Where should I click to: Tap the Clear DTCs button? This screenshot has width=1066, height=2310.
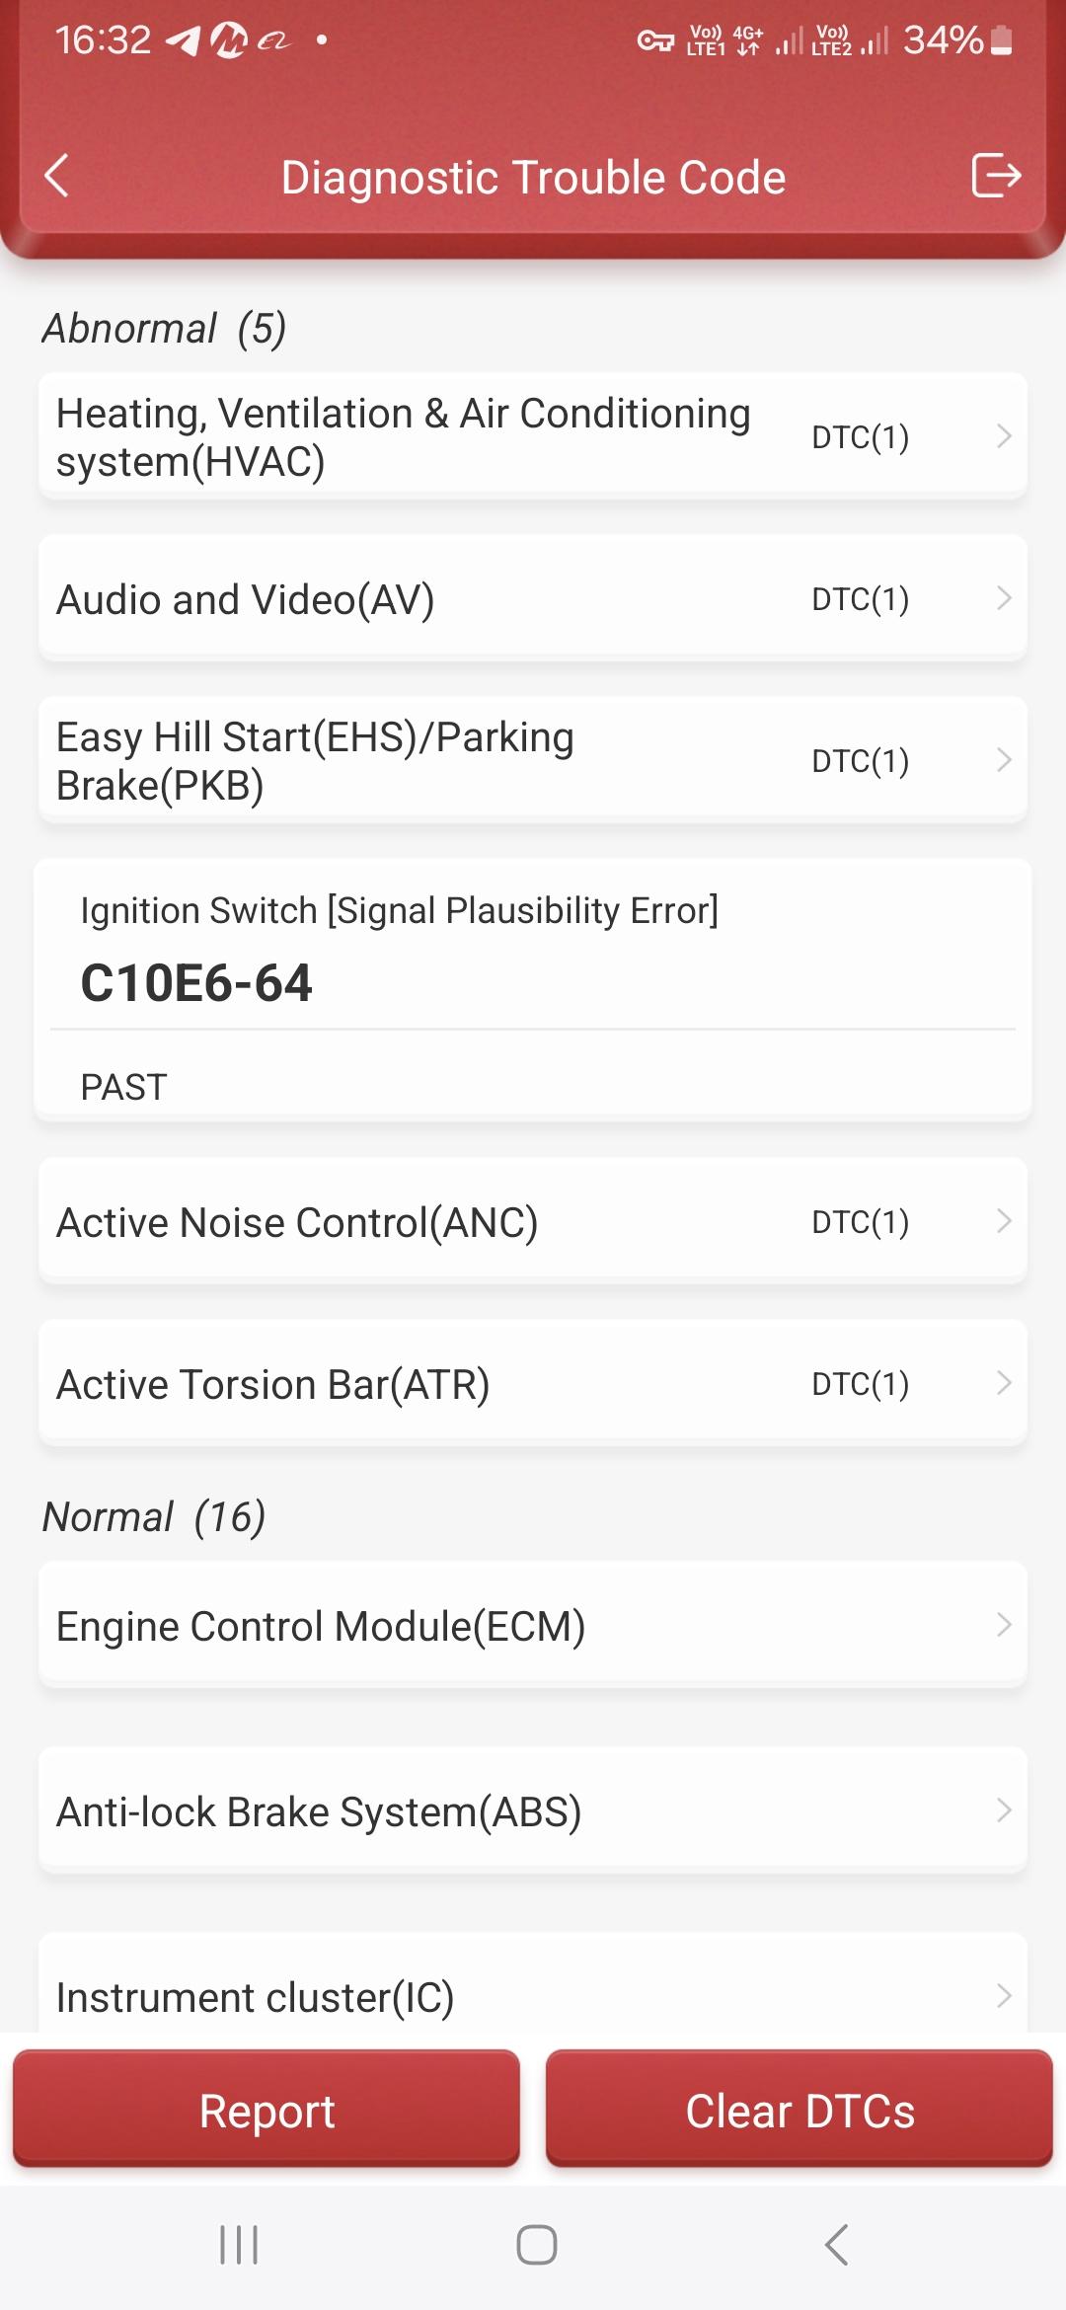point(799,2111)
